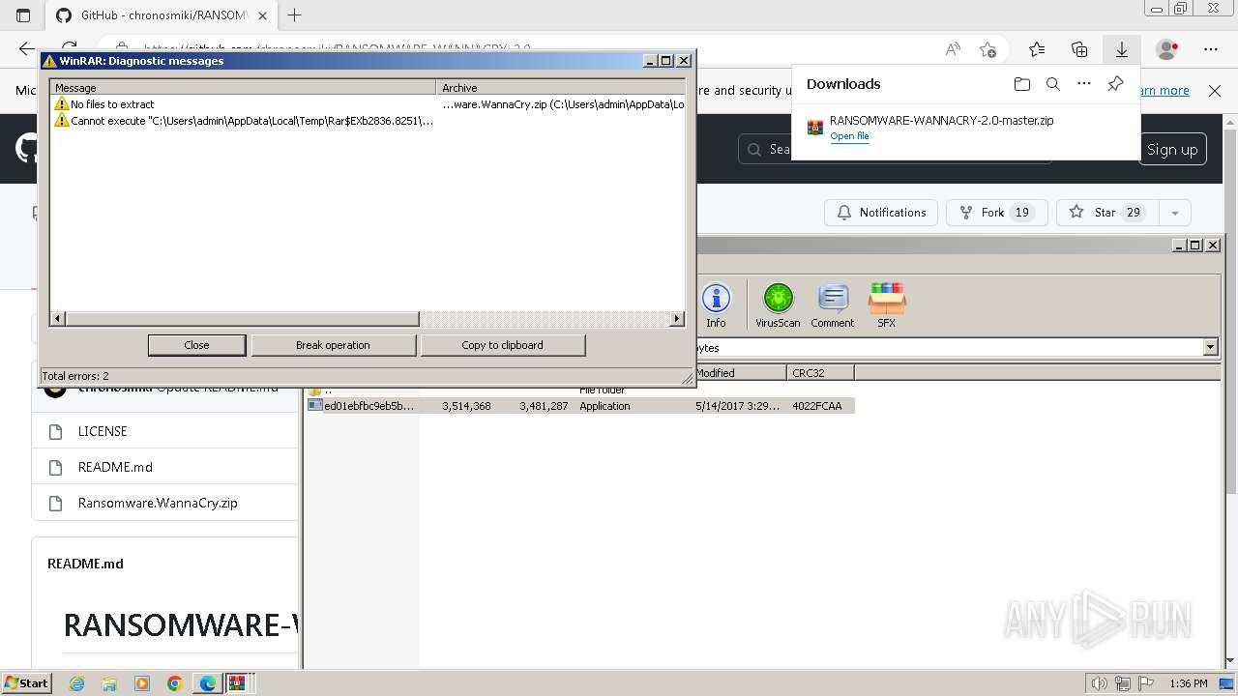
Task: Click Break operation button
Action: click(333, 345)
